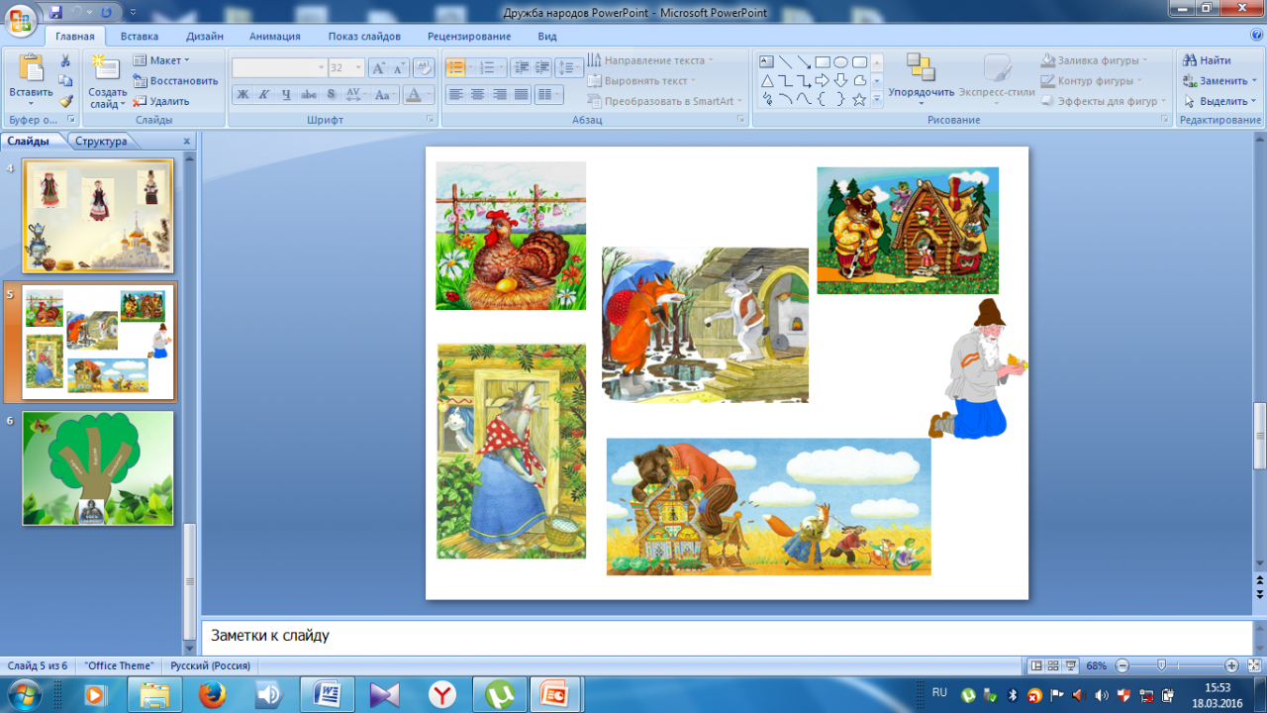Switch to the Анимация ribbon tab

click(x=275, y=37)
